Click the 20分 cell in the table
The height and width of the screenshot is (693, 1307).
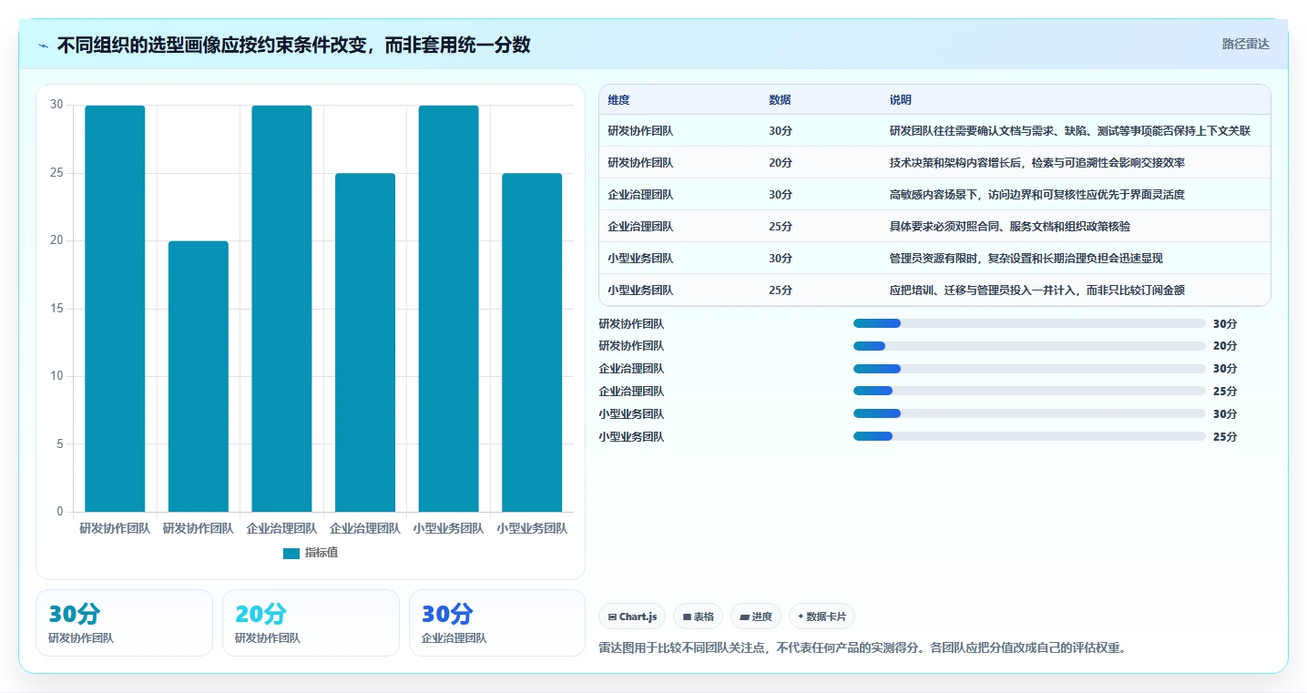point(781,163)
